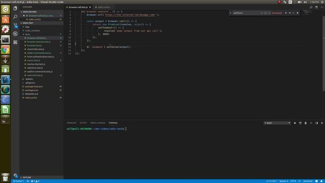Click the Ln 12, Col 1 status entry
Screen dimensions: 325x183
click(x=272, y=181)
